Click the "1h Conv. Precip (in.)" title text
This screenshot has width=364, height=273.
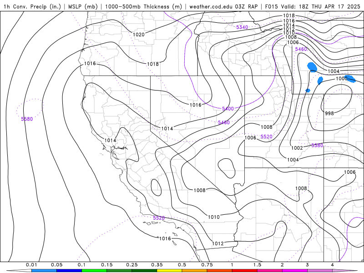[x=32, y=6]
